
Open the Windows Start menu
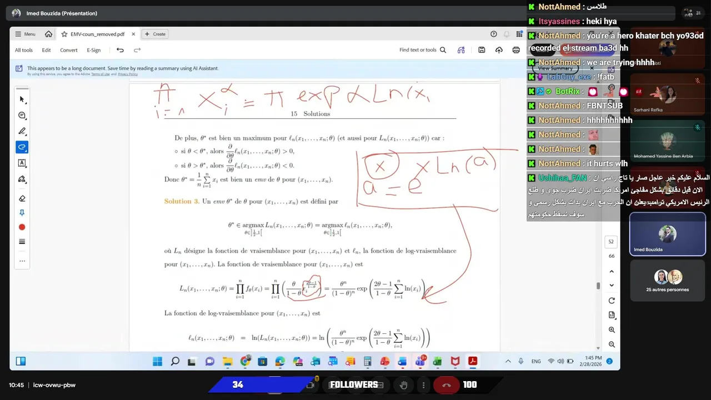click(x=157, y=361)
